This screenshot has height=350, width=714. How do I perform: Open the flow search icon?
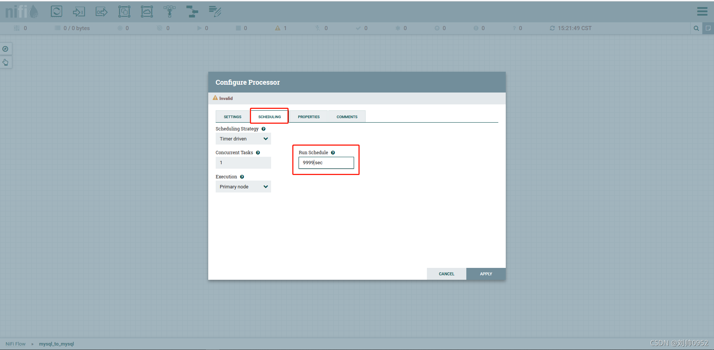[x=696, y=28]
